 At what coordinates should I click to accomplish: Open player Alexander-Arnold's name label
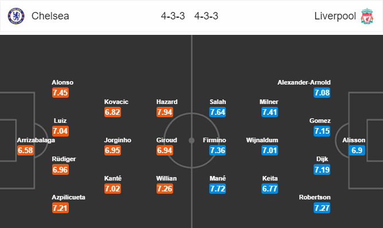pos(304,82)
